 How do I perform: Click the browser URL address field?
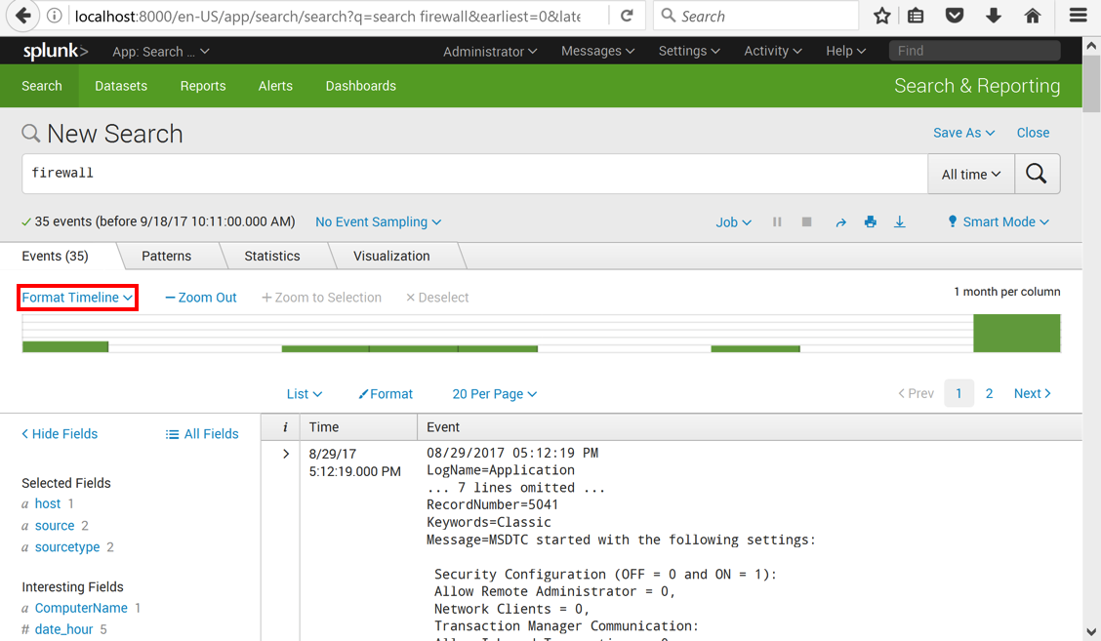(327, 16)
